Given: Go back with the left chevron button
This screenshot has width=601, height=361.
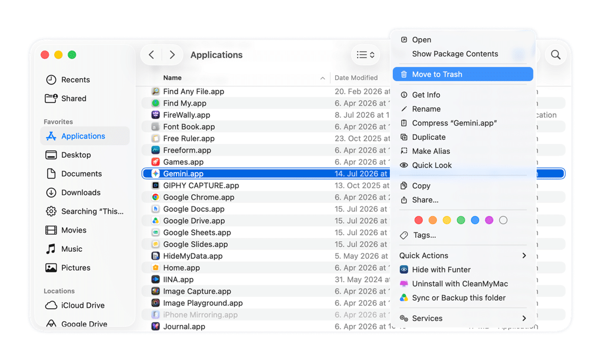Looking at the screenshot, I should click(151, 55).
